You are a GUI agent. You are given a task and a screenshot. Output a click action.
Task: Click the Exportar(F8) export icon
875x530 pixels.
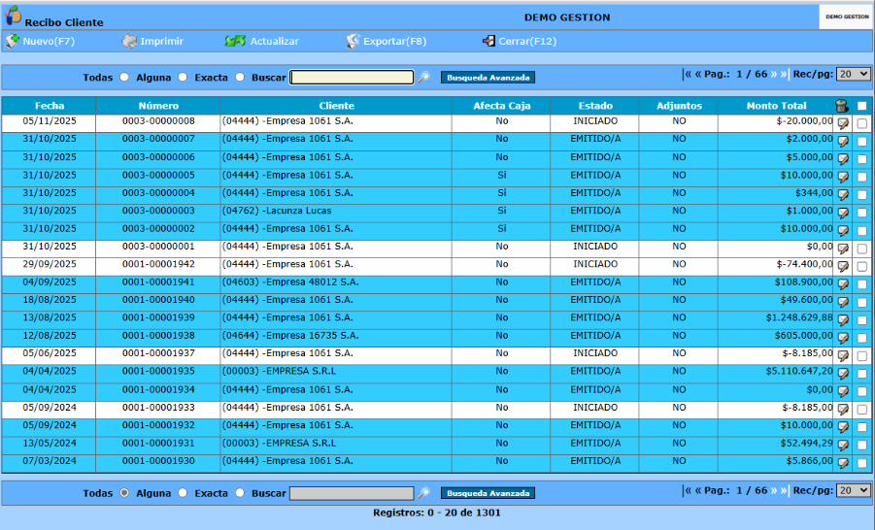tap(353, 41)
